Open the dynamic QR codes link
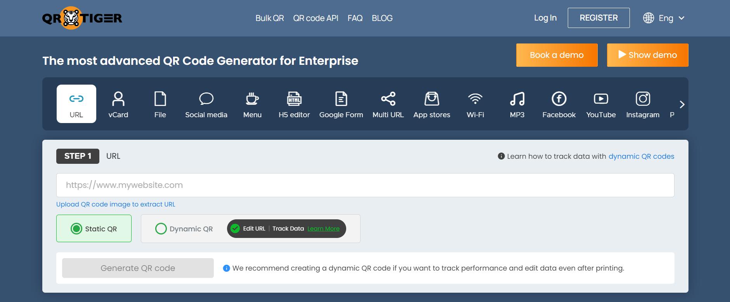730x302 pixels. (x=641, y=156)
